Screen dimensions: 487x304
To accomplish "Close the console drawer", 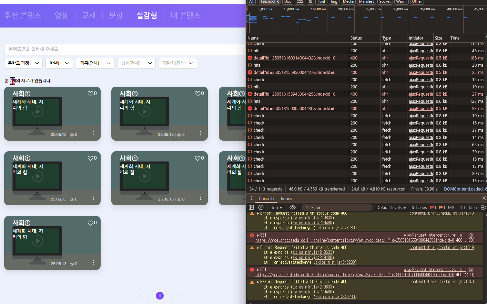I will [x=484, y=198].
